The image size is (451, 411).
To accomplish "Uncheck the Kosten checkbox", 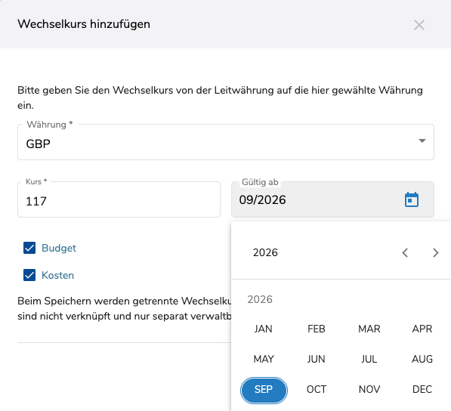I will pos(29,275).
